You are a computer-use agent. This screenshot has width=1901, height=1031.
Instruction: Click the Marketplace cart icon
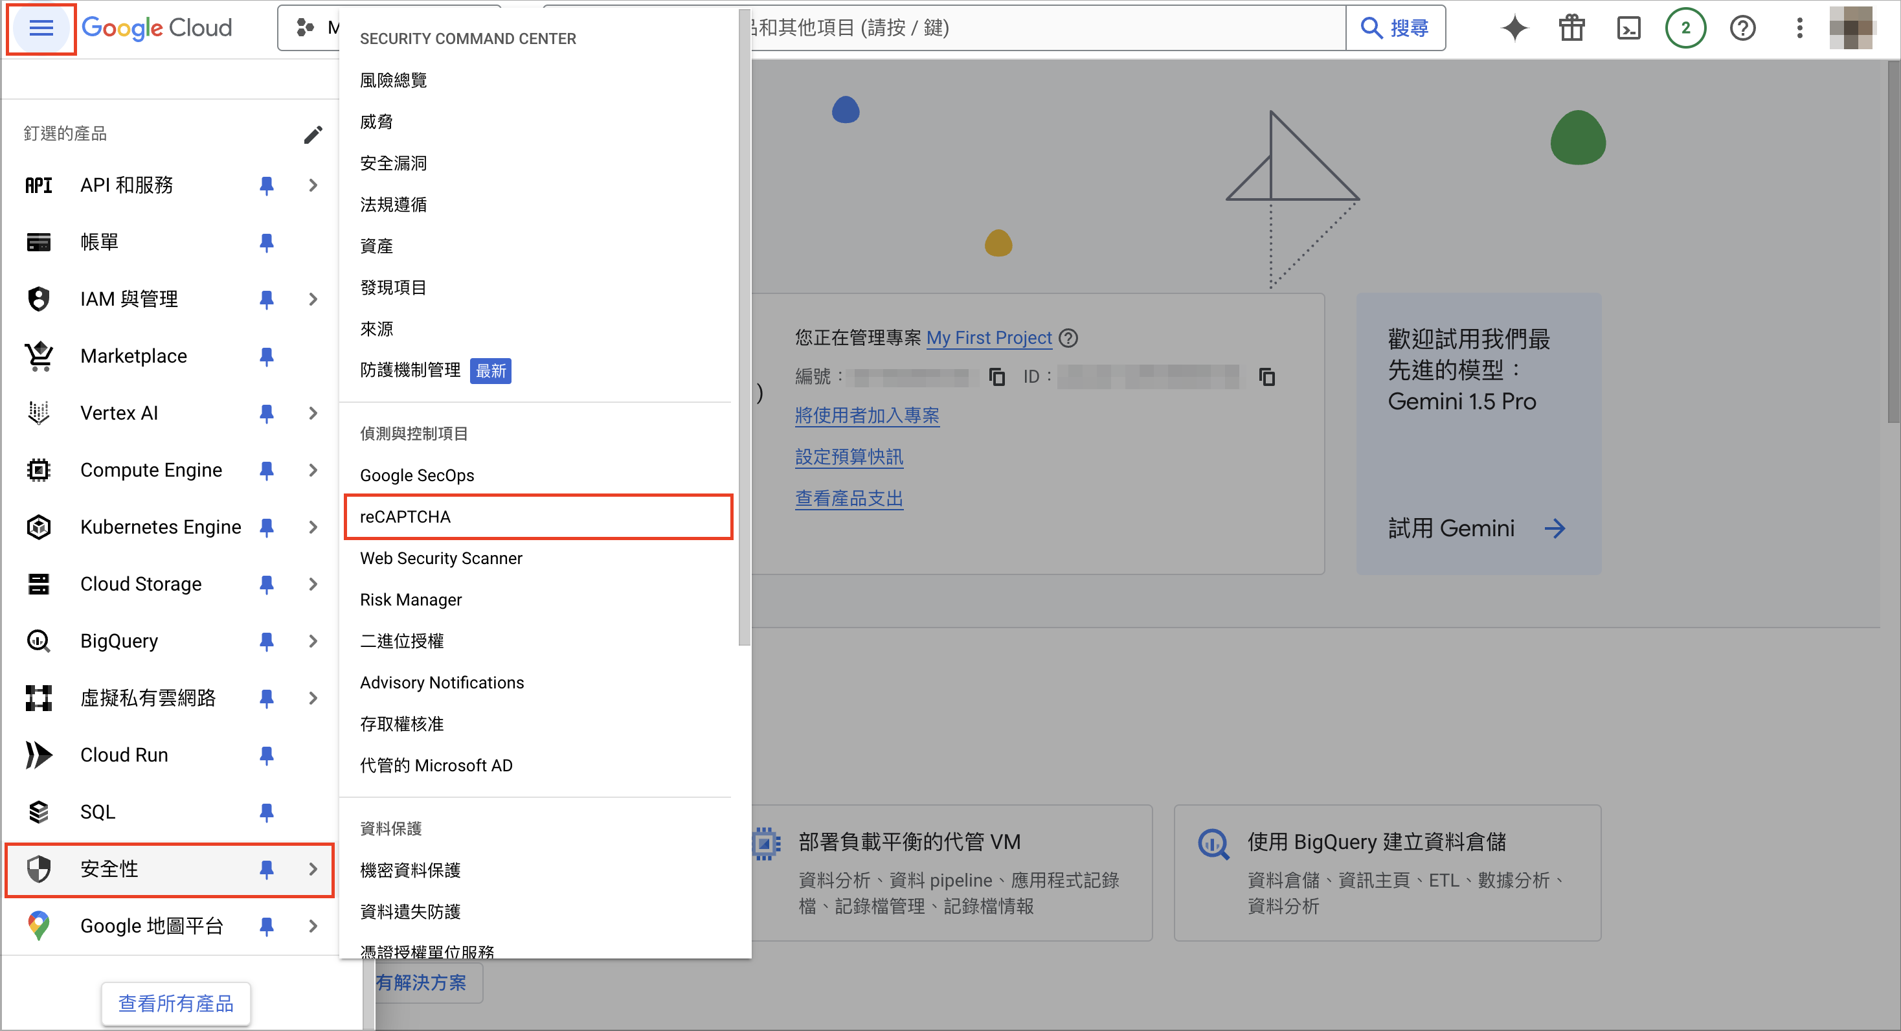(x=38, y=356)
